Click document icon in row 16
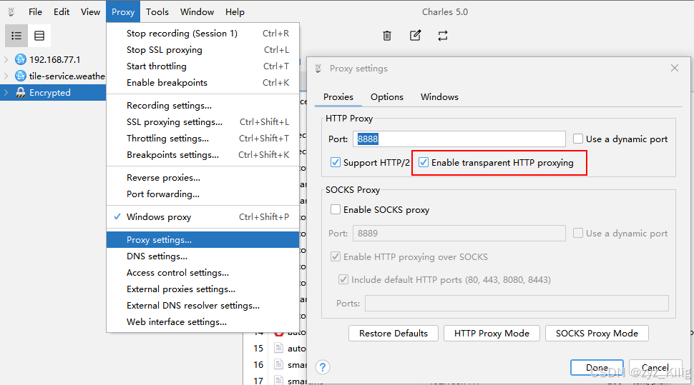Image resolution: width=694 pixels, height=385 pixels. (x=278, y=364)
